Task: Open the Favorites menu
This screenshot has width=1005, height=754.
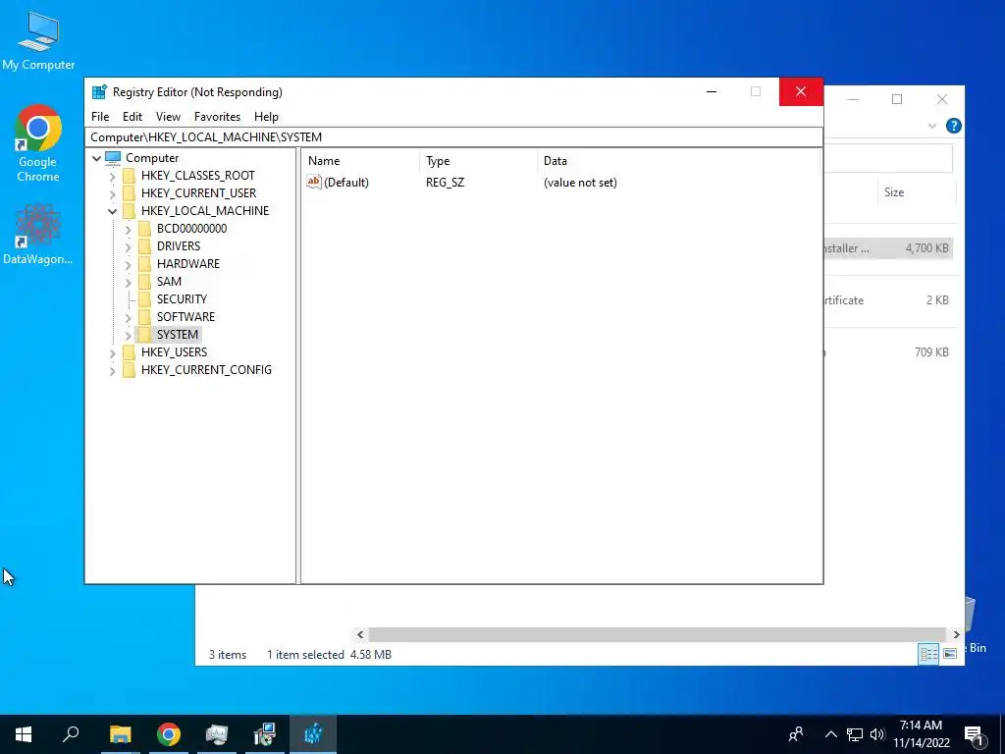Action: click(x=217, y=117)
